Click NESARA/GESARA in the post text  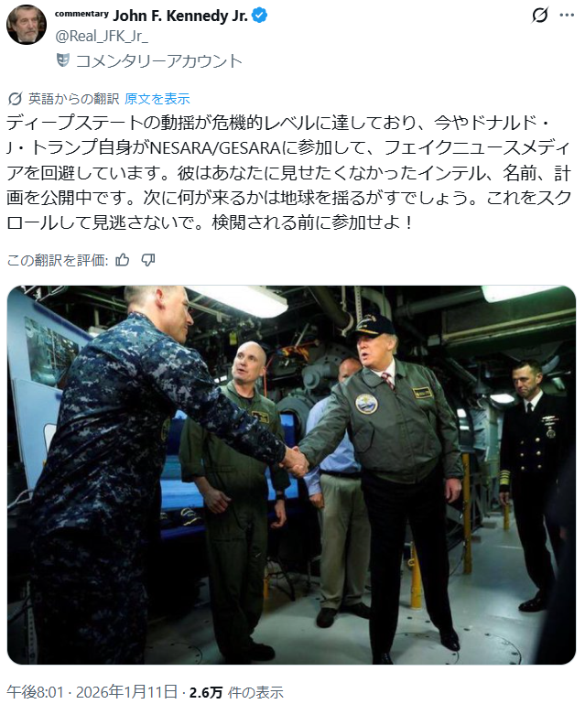tap(214, 147)
